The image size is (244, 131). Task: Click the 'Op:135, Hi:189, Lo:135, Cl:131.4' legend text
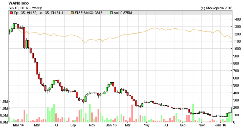coord(39,13)
